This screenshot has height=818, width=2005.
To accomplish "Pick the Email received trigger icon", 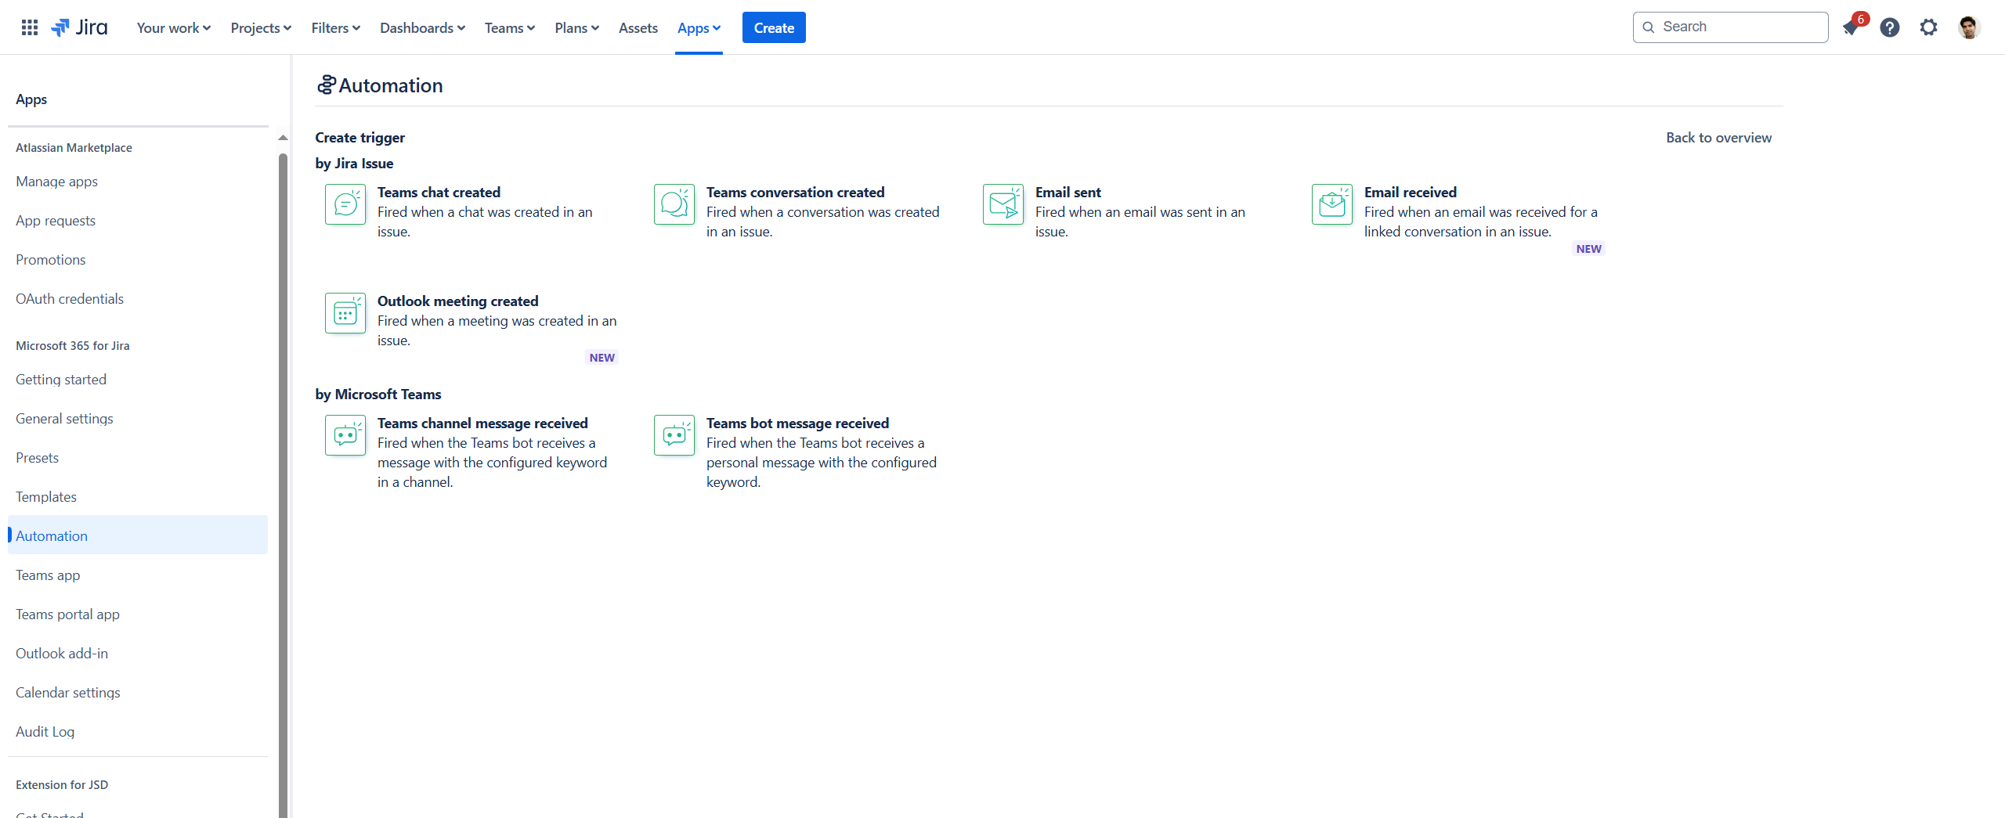I will tap(1332, 204).
